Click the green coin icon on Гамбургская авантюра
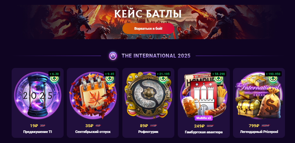This screenshot has height=143, width=295. point(219,78)
